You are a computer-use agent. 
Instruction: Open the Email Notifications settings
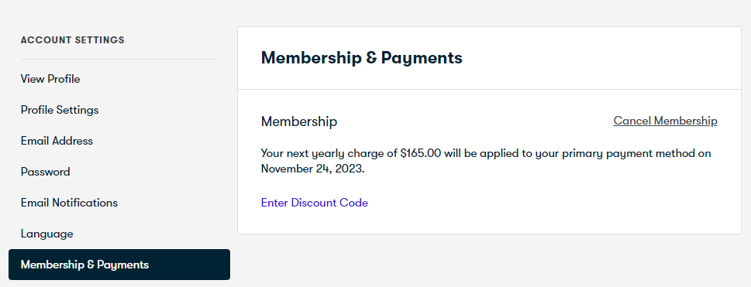pos(69,203)
